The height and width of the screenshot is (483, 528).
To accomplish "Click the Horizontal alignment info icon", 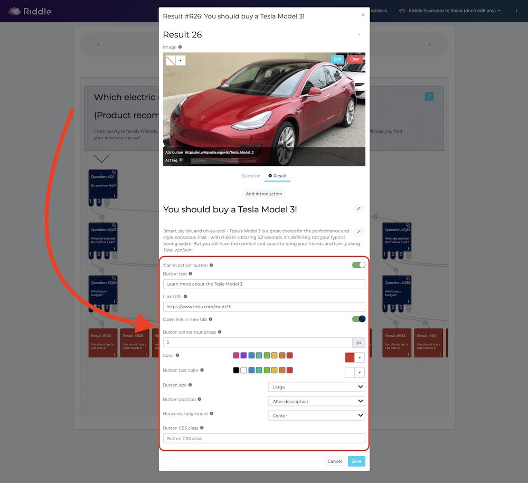I will tap(212, 413).
